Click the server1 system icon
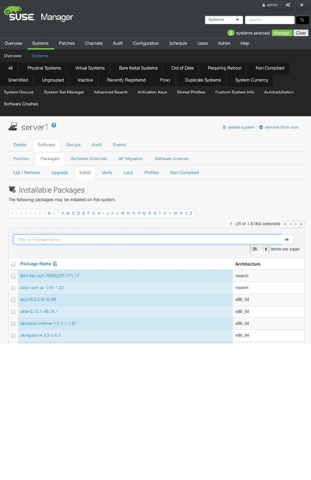This screenshot has width=311, height=480. pyautogui.click(x=13, y=127)
